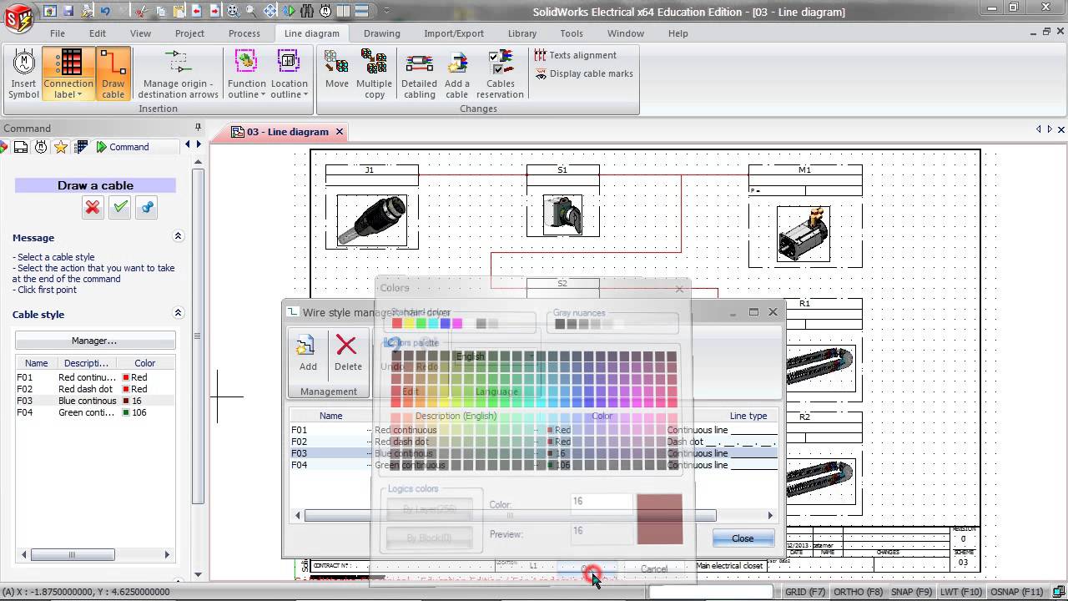Switch to the Import/Export ribbon tab
Viewport: 1068px width, 601px height.
point(453,33)
